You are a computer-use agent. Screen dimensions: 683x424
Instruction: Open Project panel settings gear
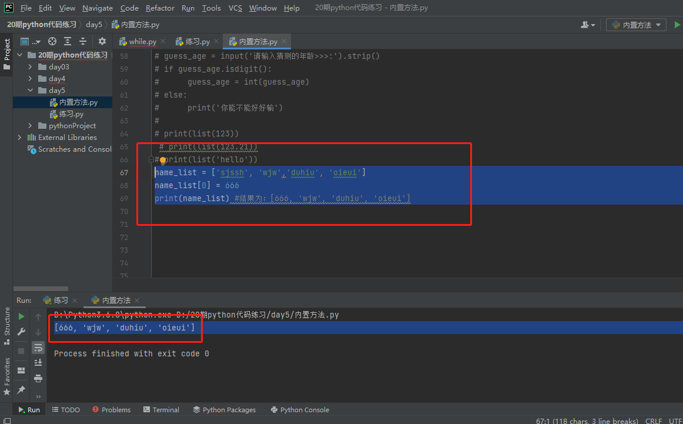click(x=102, y=41)
